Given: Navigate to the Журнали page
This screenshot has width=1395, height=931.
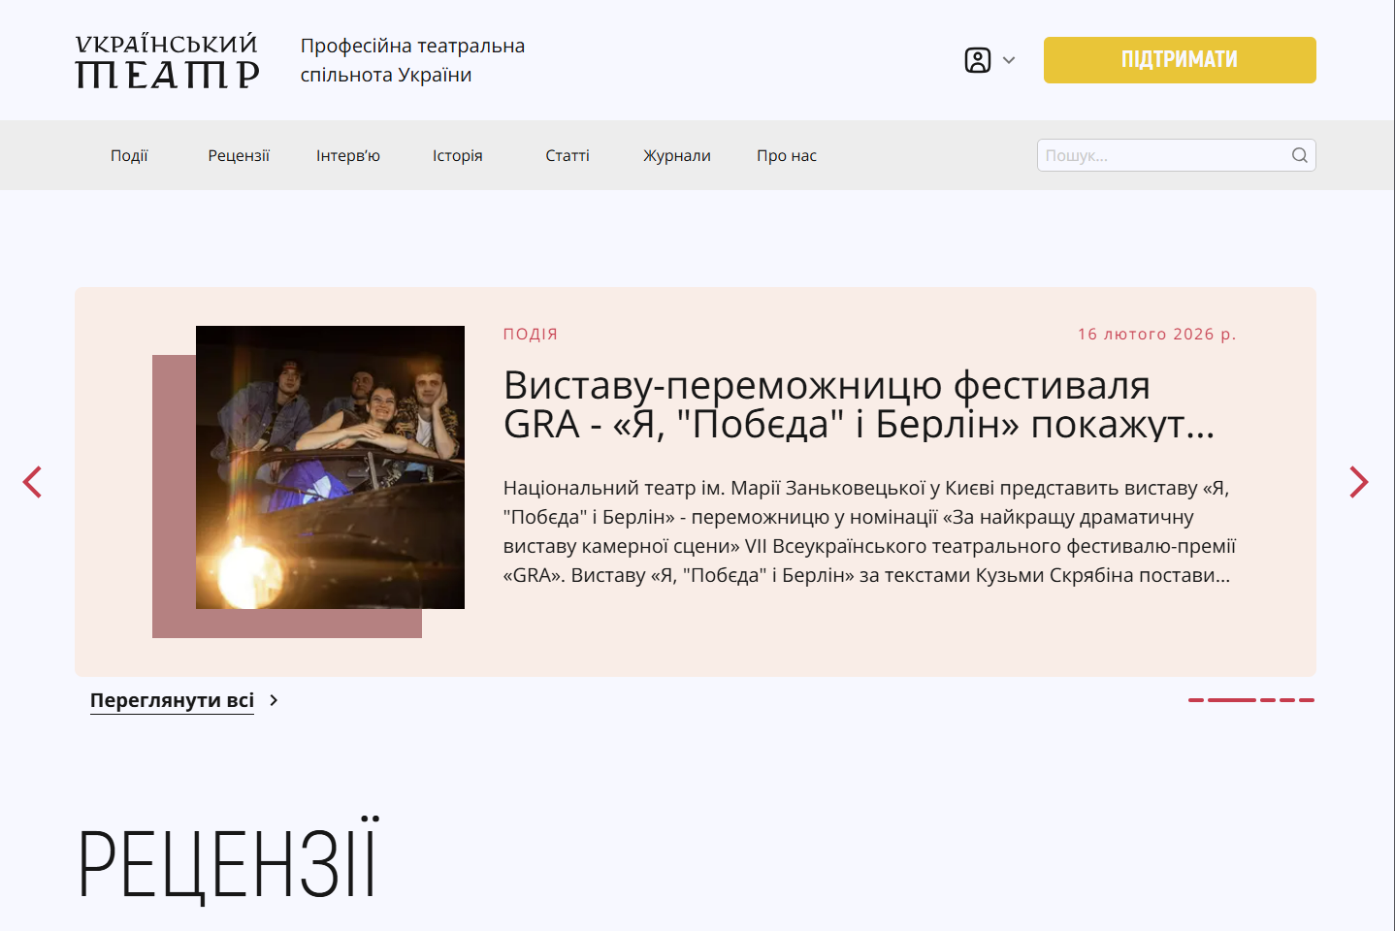Looking at the screenshot, I should (677, 156).
